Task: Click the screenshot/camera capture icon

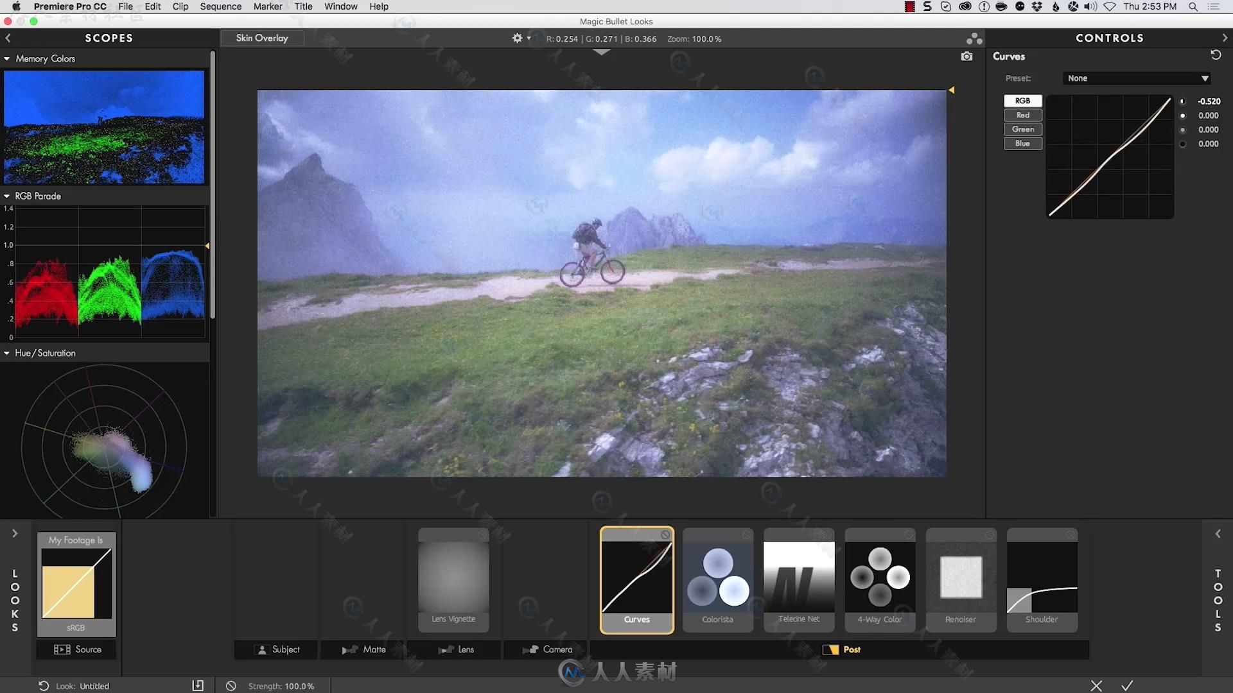Action: pos(966,55)
